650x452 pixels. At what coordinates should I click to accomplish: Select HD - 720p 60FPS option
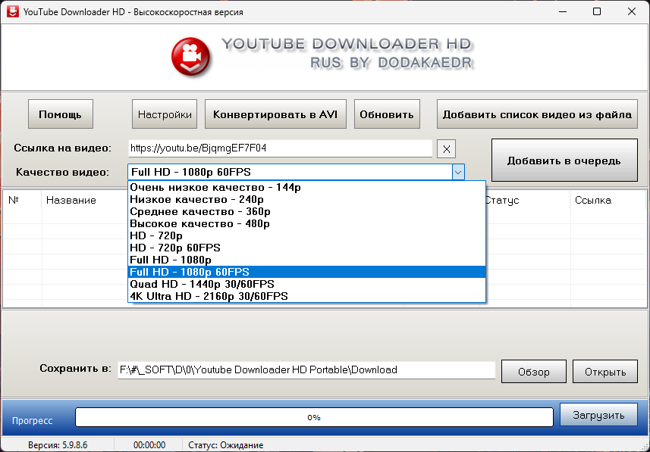pyautogui.click(x=306, y=248)
